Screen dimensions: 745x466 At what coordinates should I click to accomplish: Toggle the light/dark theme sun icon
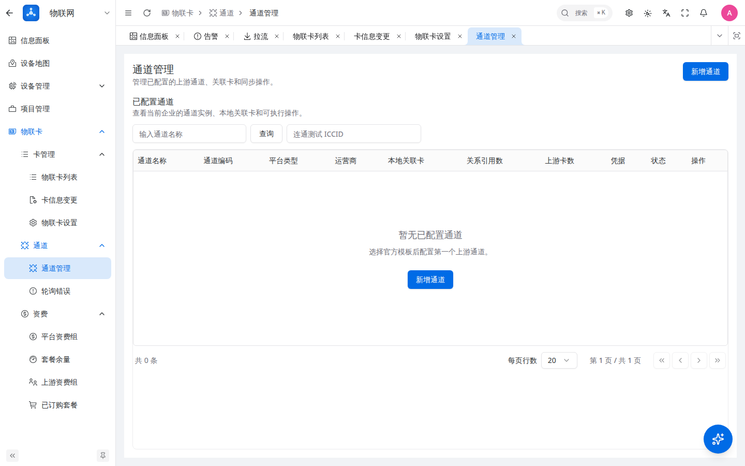click(x=648, y=13)
